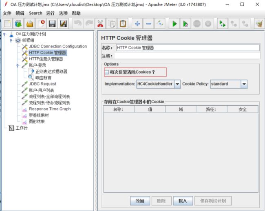The height and width of the screenshot is (211, 265).
Task: Select 图形结果 tree item
Action: point(37,122)
